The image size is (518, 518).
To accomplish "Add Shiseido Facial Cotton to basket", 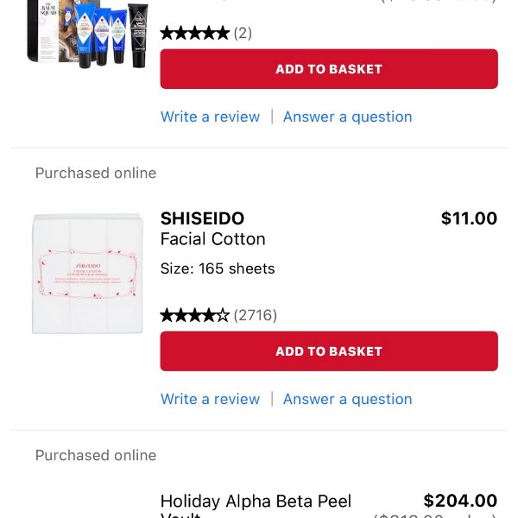I will pos(329,351).
